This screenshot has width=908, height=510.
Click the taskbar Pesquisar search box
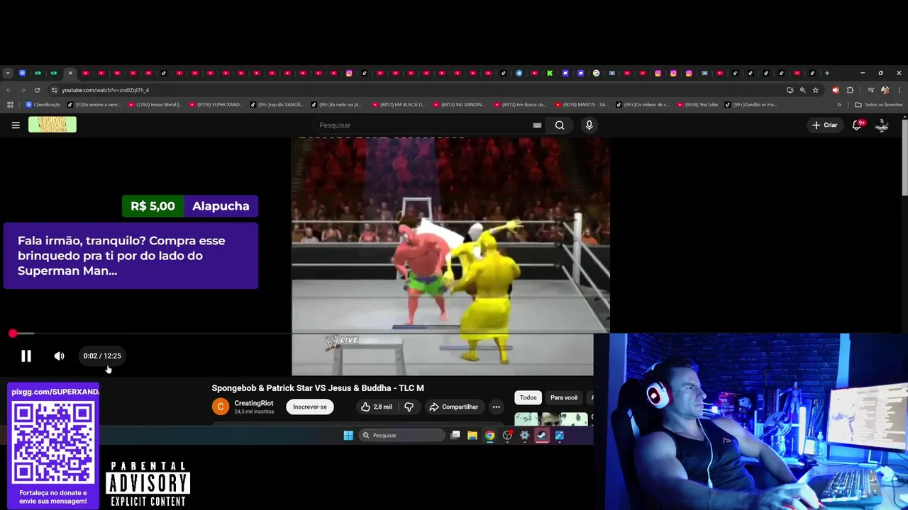402,436
